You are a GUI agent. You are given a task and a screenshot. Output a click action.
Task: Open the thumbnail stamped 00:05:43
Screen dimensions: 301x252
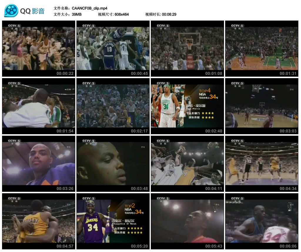point(187,221)
